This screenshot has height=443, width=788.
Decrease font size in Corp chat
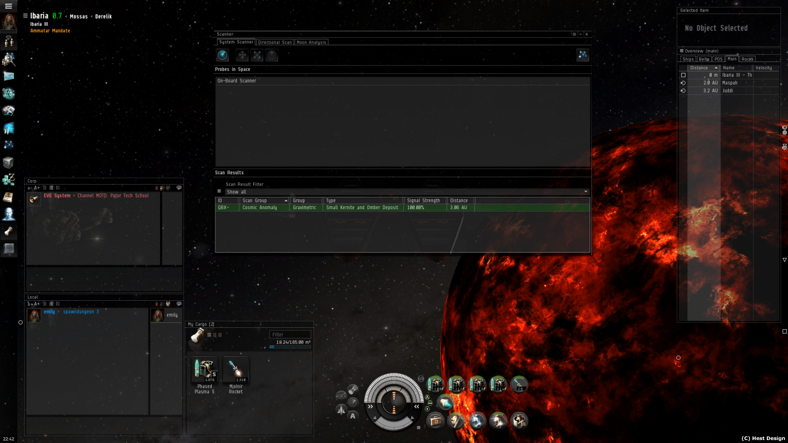tap(30, 188)
